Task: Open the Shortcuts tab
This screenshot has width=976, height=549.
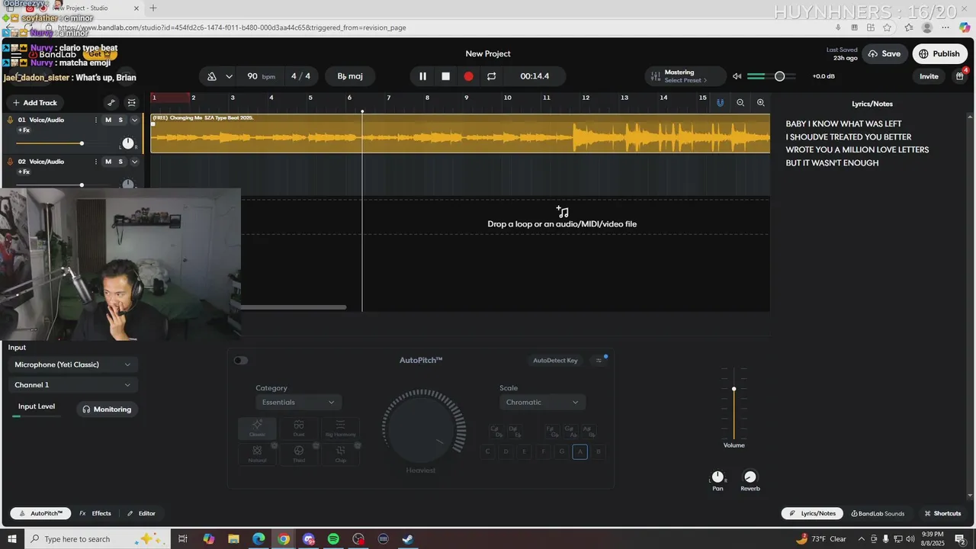Action: point(942,513)
